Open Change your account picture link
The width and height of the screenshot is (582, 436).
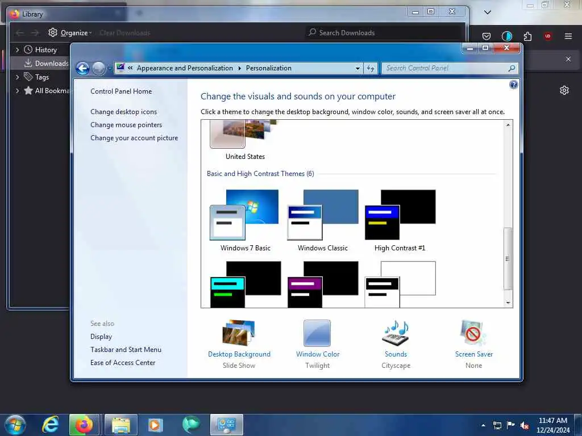[134, 138]
